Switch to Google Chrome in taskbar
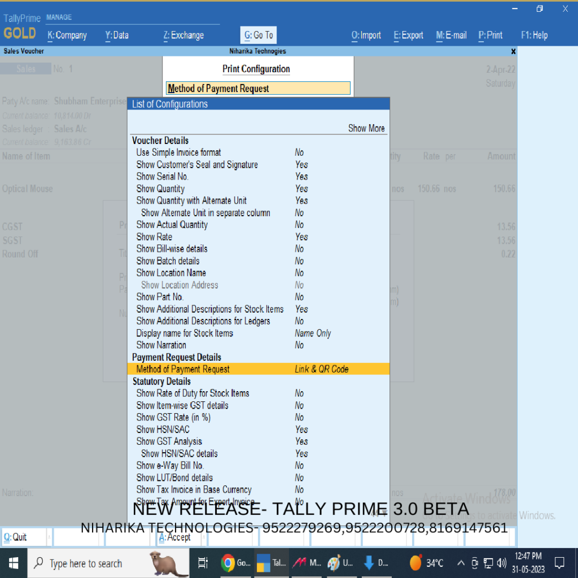This screenshot has height=578, width=578. coord(236,563)
